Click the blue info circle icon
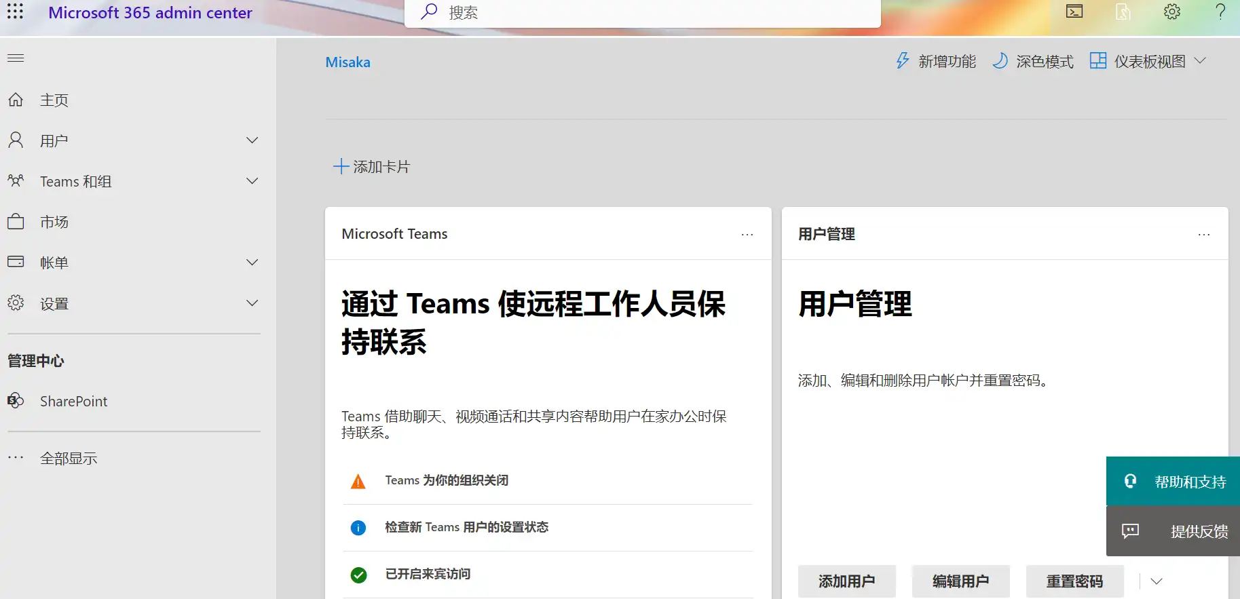This screenshot has width=1240, height=599. point(358,528)
